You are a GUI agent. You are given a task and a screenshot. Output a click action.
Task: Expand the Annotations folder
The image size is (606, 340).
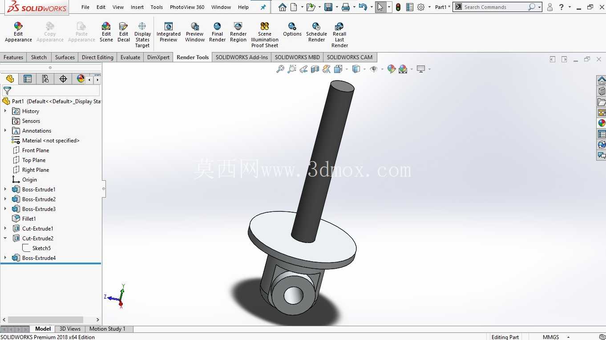(x=5, y=131)
